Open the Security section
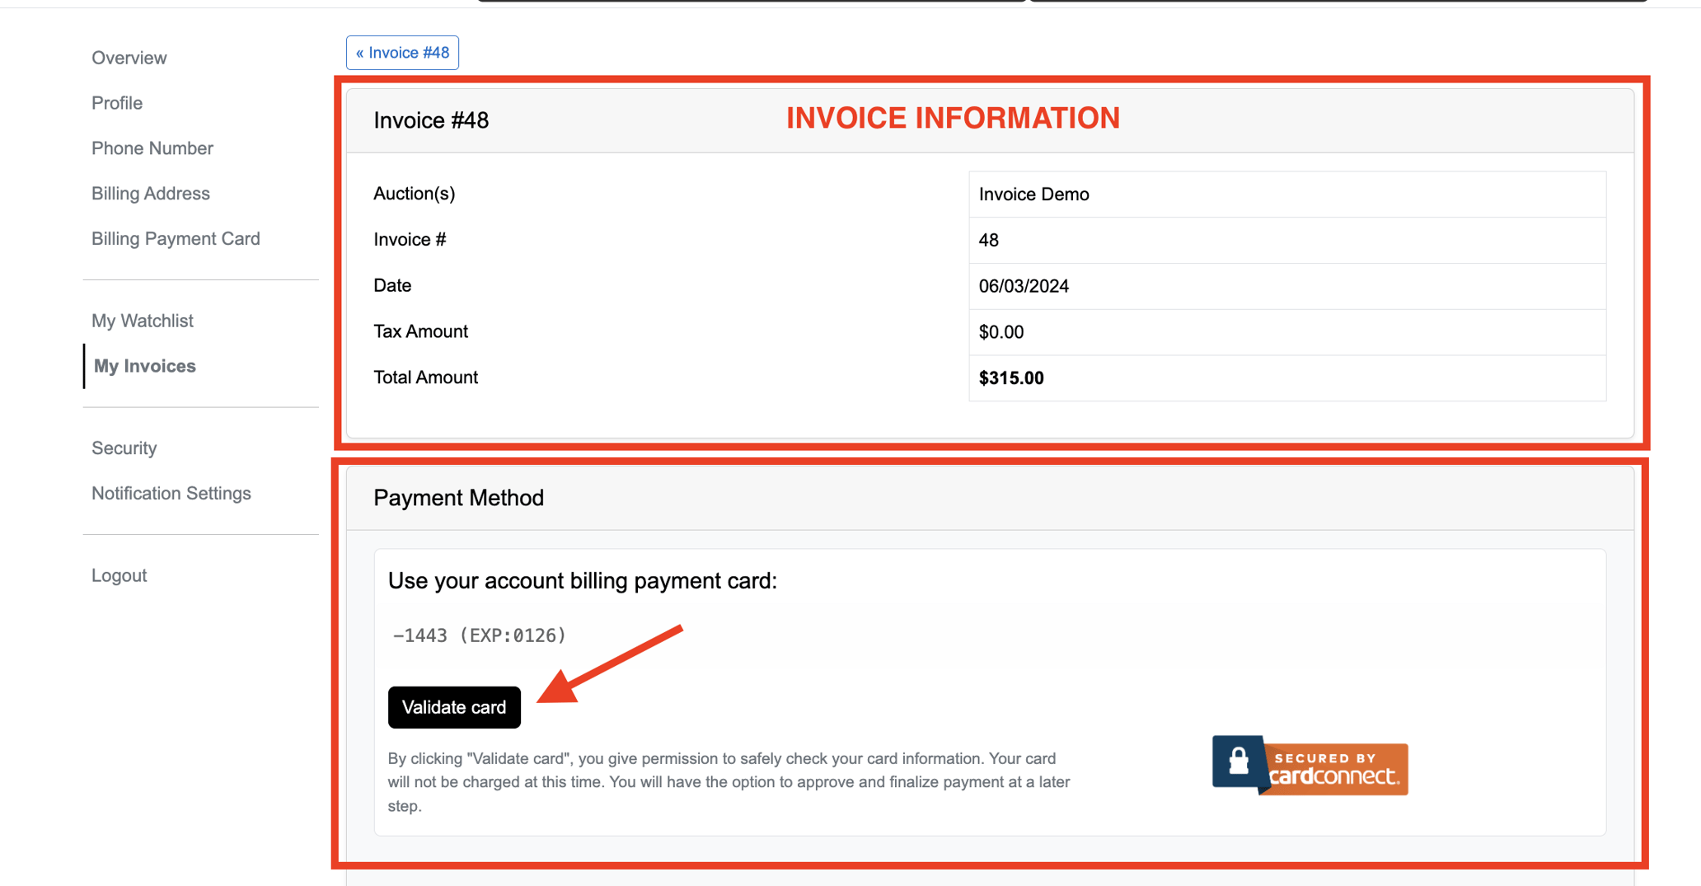The image size is (1701, 886). pos(124,448)
